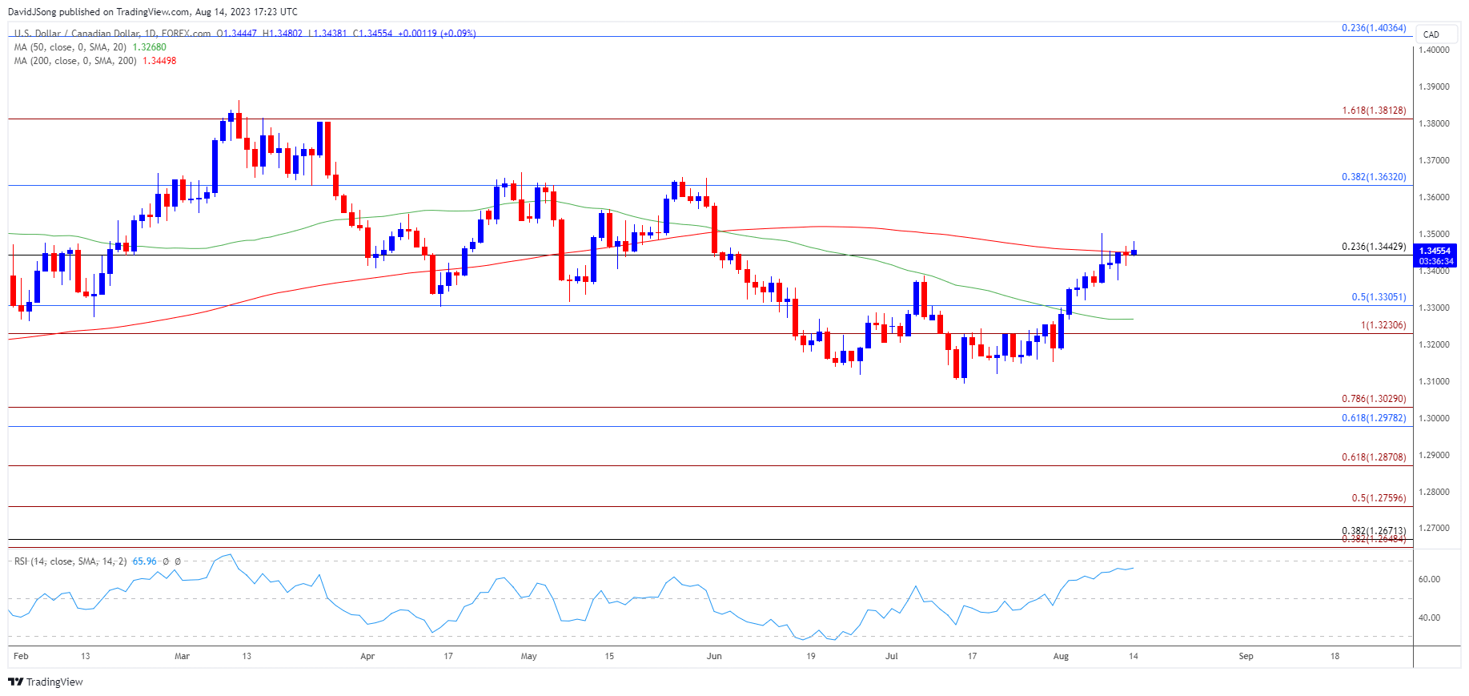Screen dimensions: 1469x696
Task: Click the 60.00 RSI axis label
Action: (x=1429, y=579)
